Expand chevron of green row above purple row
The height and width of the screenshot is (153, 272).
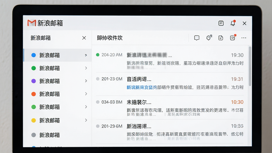point(86,68)
